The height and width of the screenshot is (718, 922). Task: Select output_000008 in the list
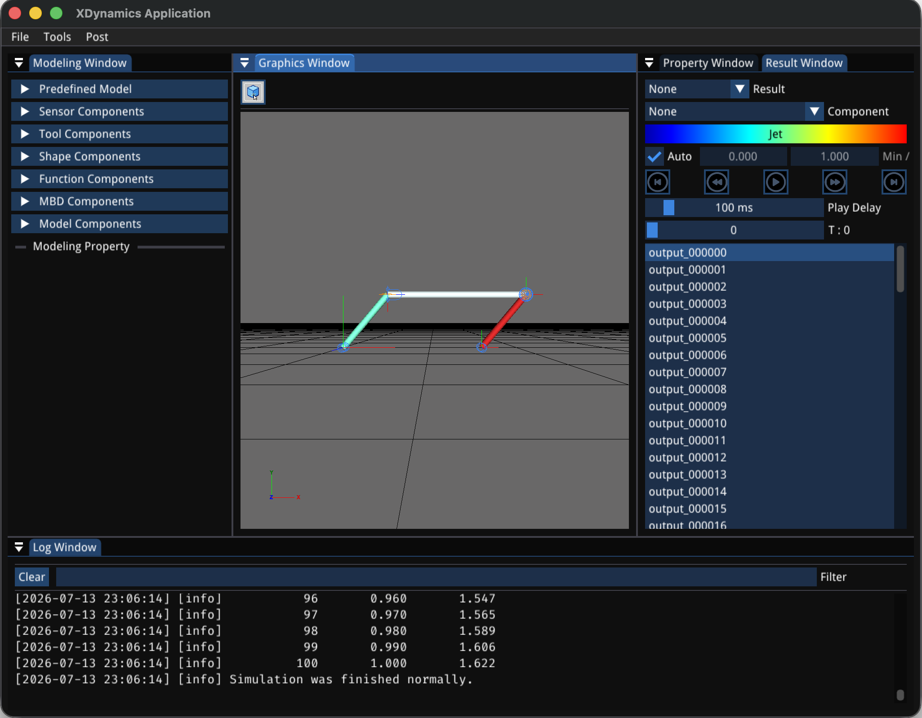(770, 389)
